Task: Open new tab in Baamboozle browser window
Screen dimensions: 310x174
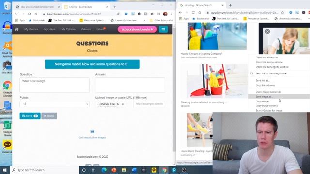Action: coord(115,7)
